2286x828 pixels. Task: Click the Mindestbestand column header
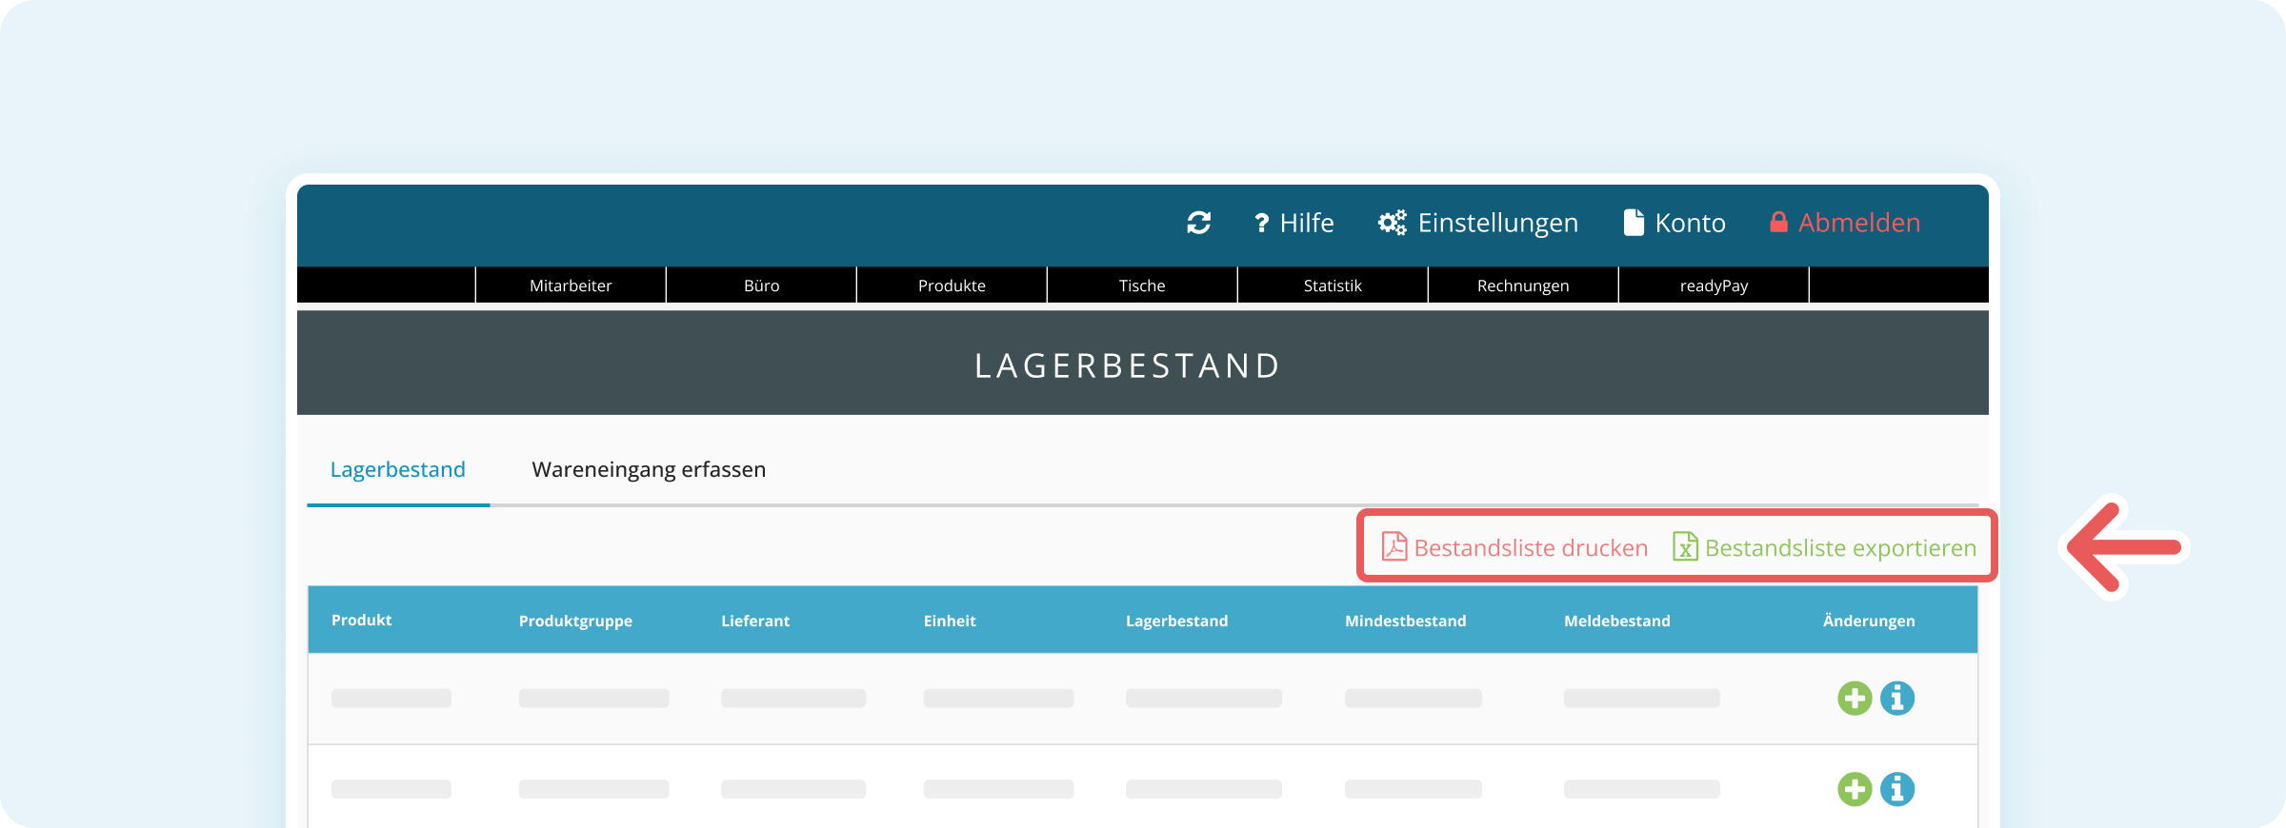(1406, 621)
